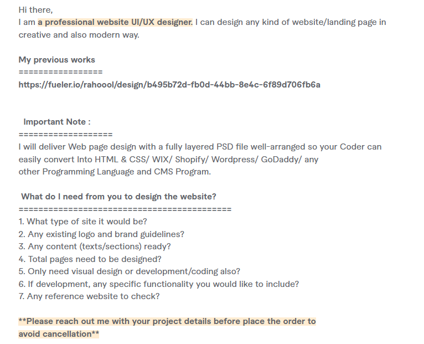Open the fueler.io portfolio URL
The height and width of the screenshot is (344, 424).
169,85
